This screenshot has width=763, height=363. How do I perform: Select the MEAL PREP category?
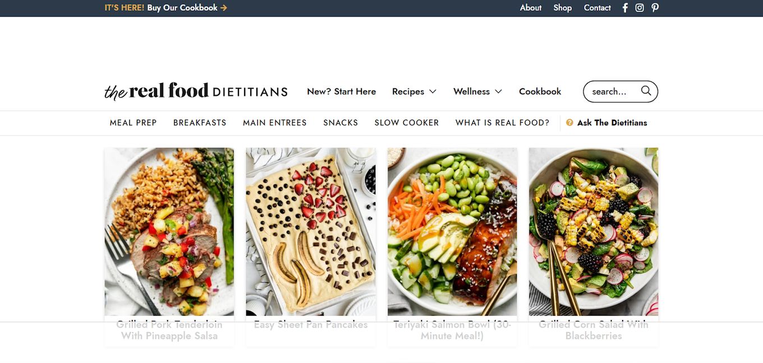pos(133,123)
